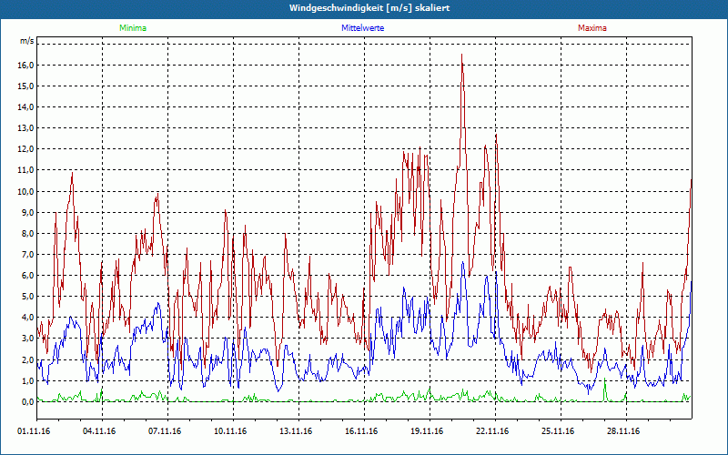
Task: Click the 07.11.16 date label
Action: 165,431
